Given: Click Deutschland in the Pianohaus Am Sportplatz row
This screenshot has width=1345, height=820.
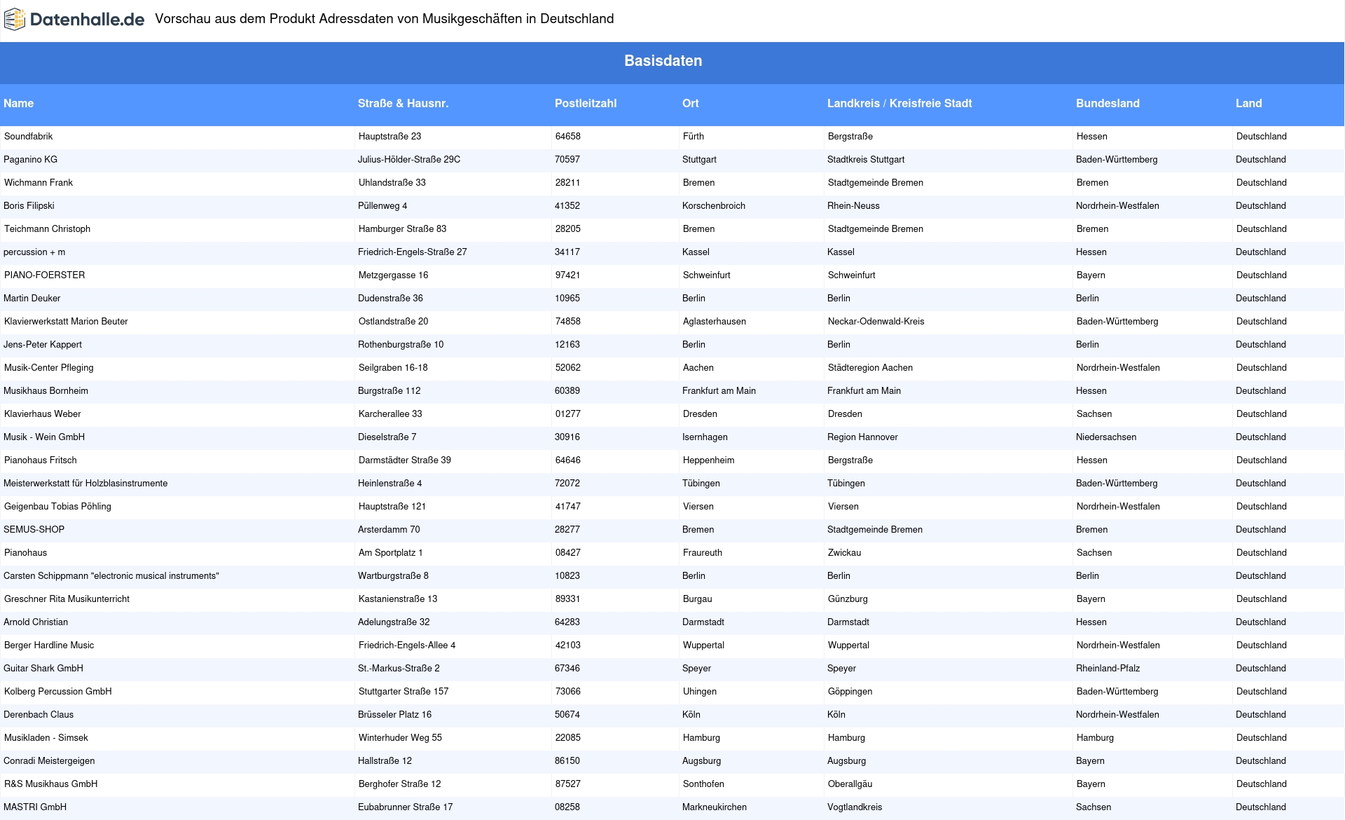Looking at the screenshot, I should (1262, 553).
